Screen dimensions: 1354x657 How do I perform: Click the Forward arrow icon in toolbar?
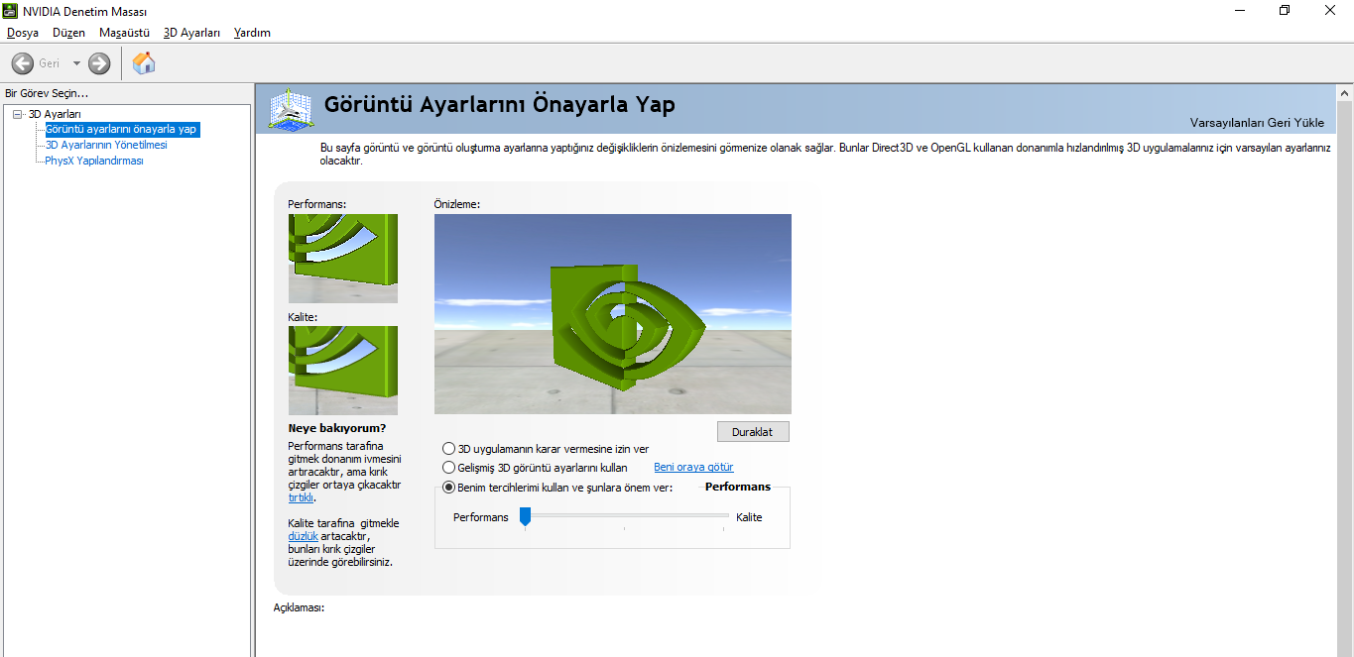pyautogui.click(x=99, y=63)
